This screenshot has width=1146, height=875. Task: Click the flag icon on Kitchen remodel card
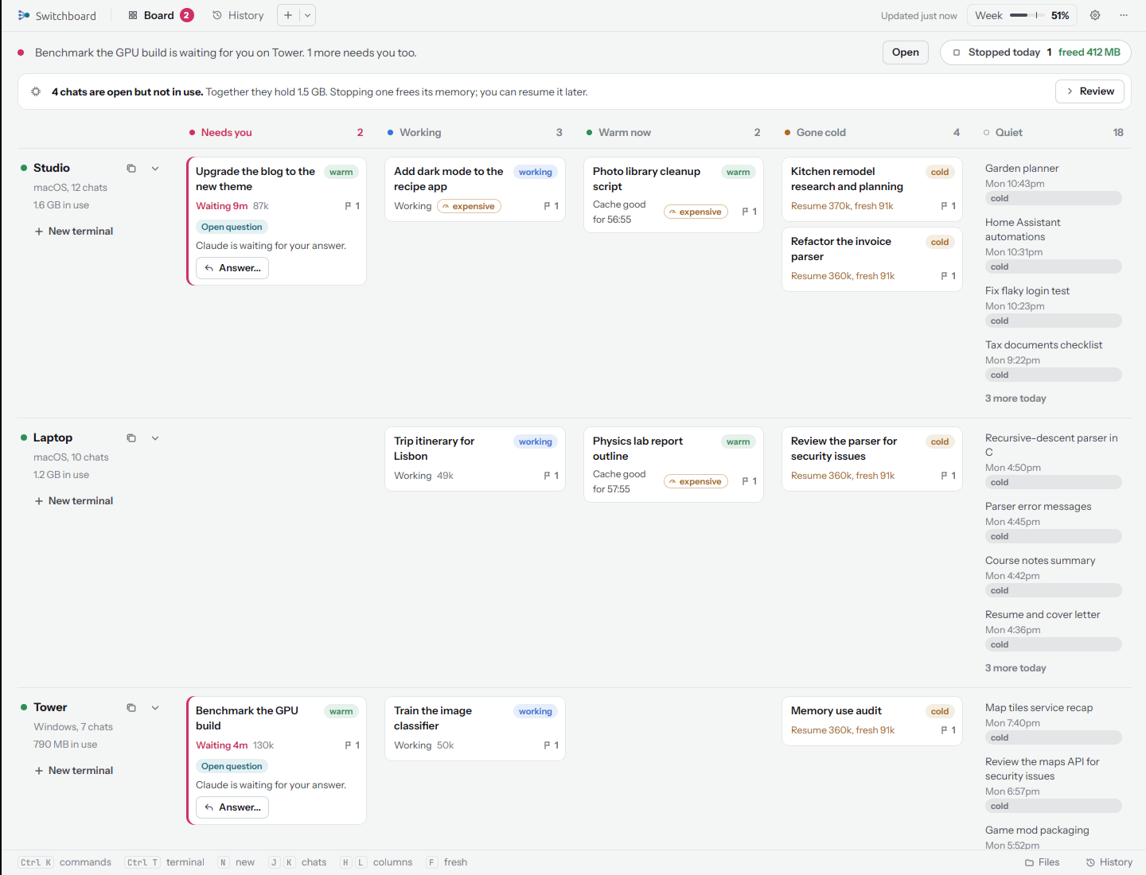pos(945,206)
